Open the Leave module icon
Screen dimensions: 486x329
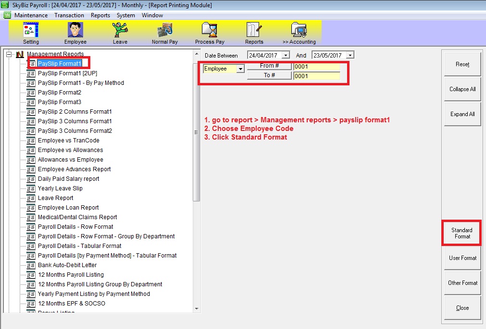point(120,30)
